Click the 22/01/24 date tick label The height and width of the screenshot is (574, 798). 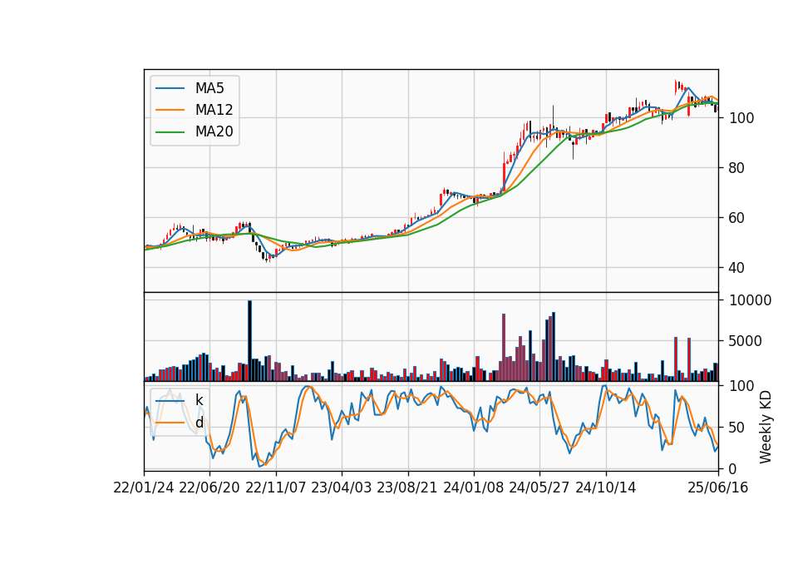point(144,488)
